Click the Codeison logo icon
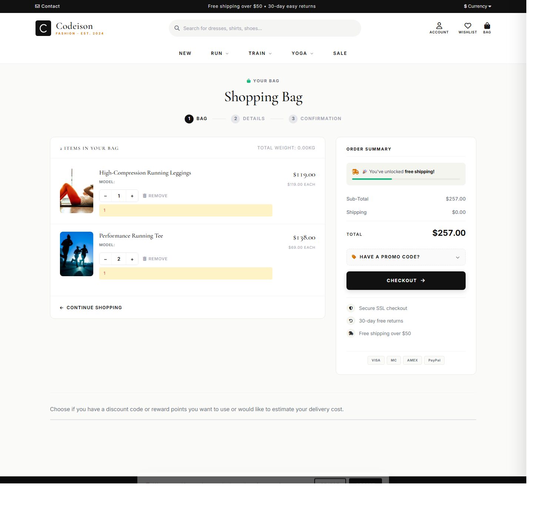Screen dimensions: 533x519 click(43, 28)
